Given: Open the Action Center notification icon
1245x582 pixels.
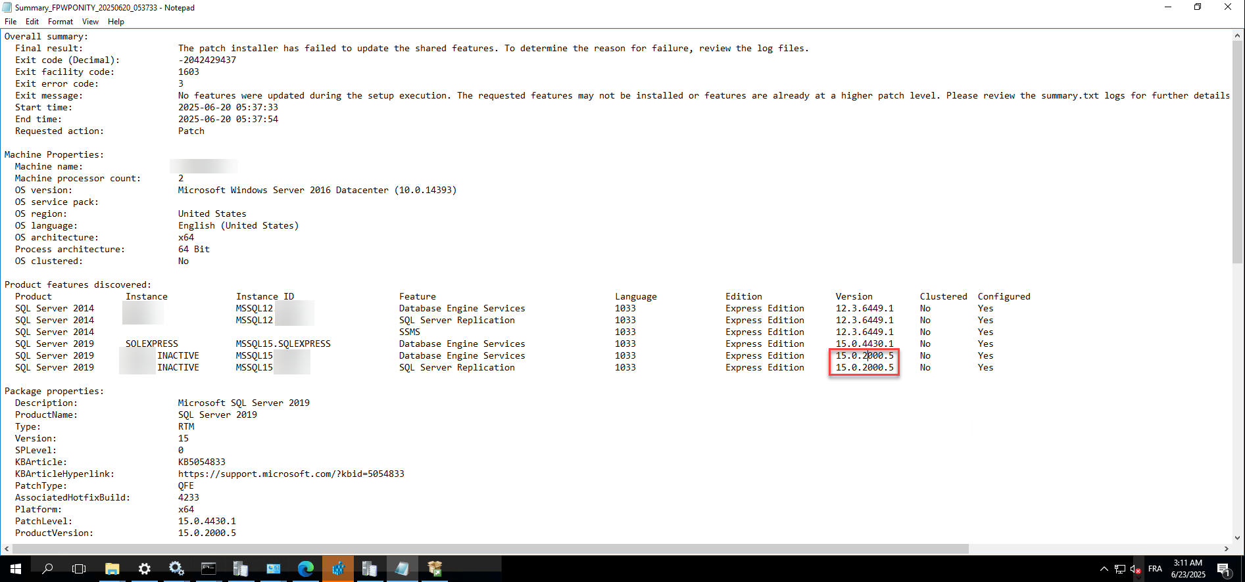Looking at the screenshot, I should pos(1224,569).
